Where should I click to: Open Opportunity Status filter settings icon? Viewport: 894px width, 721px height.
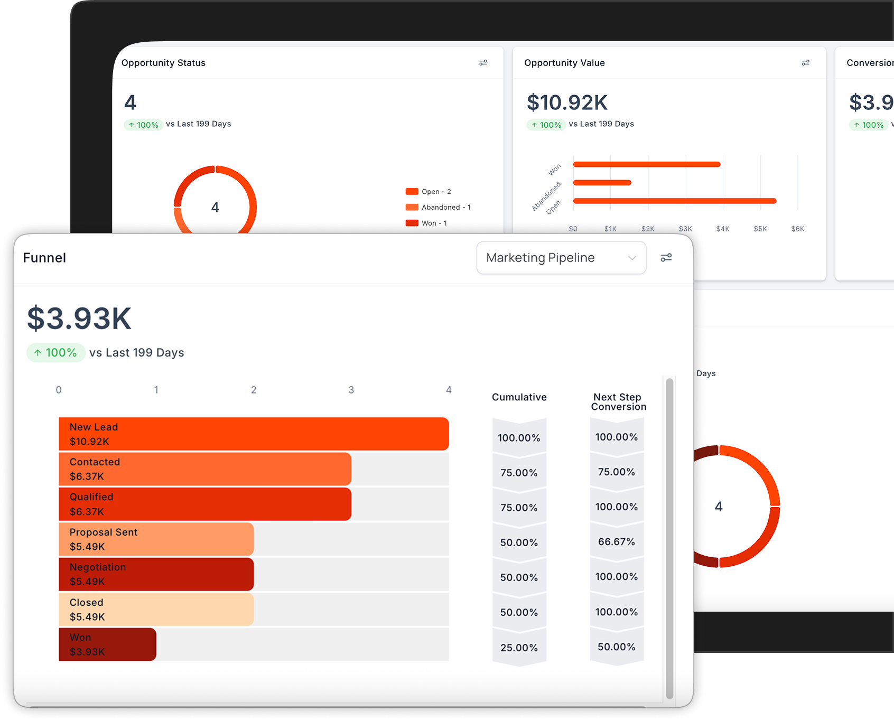tap(483, 63)
